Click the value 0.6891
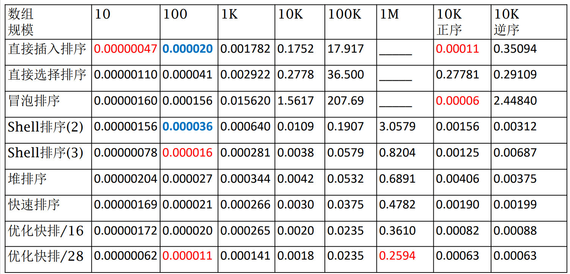 397,178
